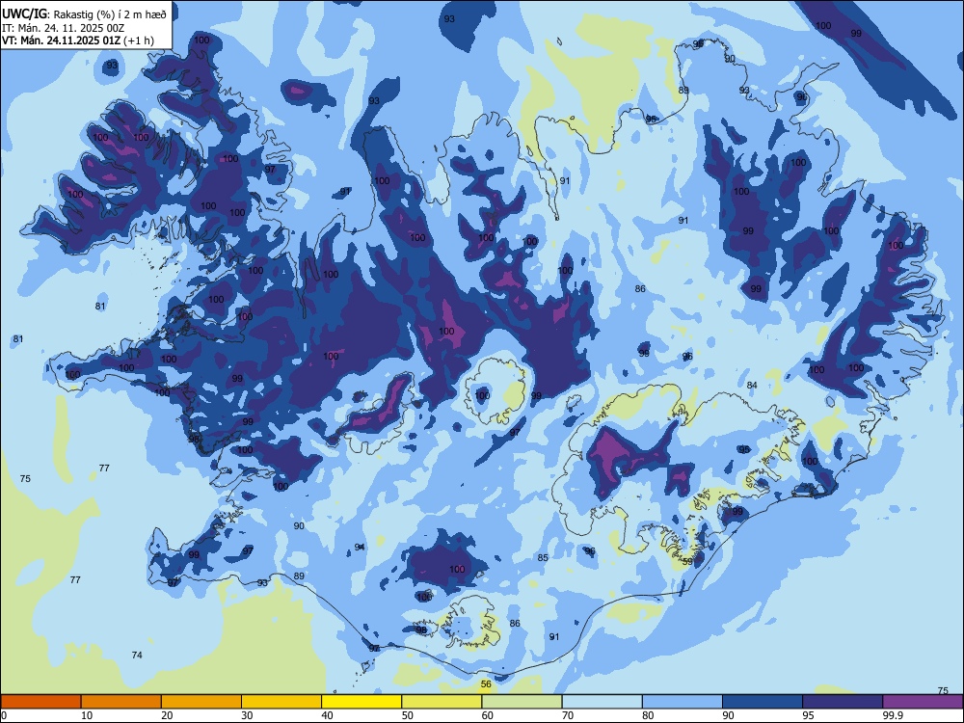Viewport: 964px width, 723px height.
Task: Click the dark red 0-10 legend swatch
Action: click(x=40, y=702)
